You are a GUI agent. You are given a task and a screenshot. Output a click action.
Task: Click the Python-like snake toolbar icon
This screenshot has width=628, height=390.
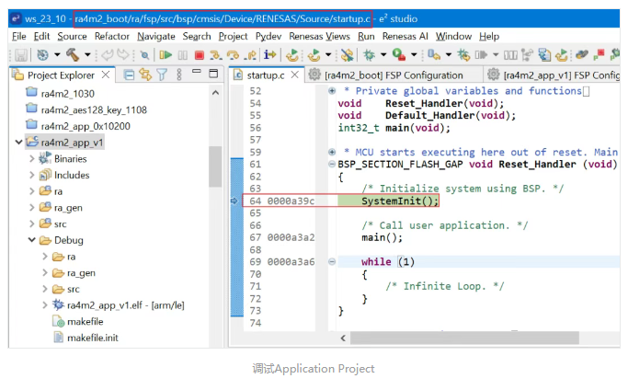pyautogui.click(x=581, y=54)
